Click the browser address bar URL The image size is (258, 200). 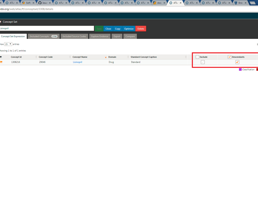(x=26, y=9)
